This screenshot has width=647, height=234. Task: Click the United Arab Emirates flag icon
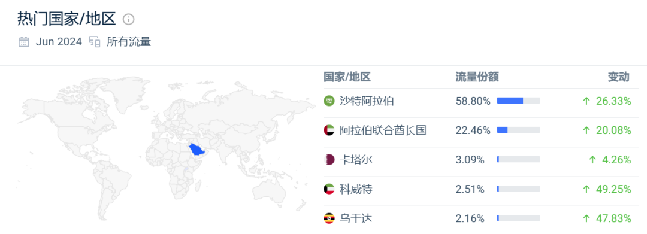(x=329, y=130)
